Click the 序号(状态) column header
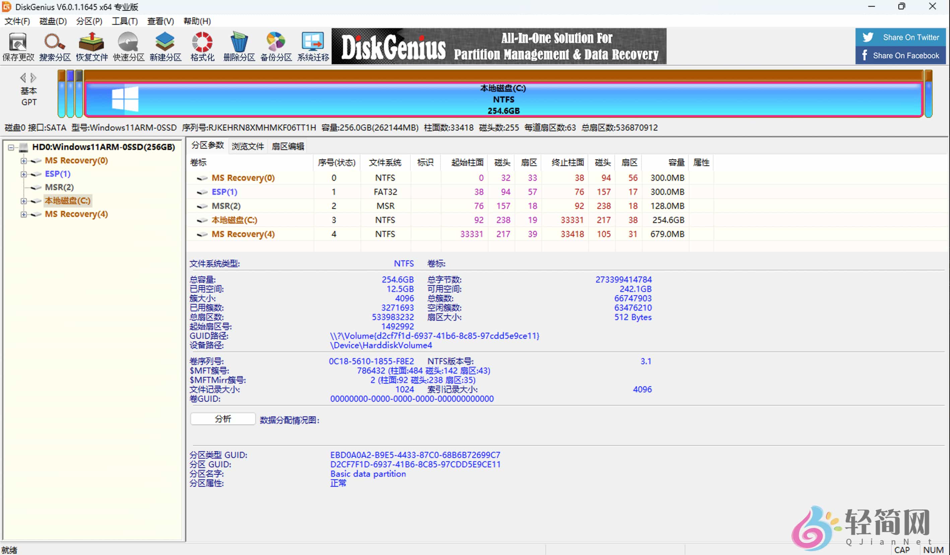This screenshot has height=555, width=950. (x=337, y=162)
